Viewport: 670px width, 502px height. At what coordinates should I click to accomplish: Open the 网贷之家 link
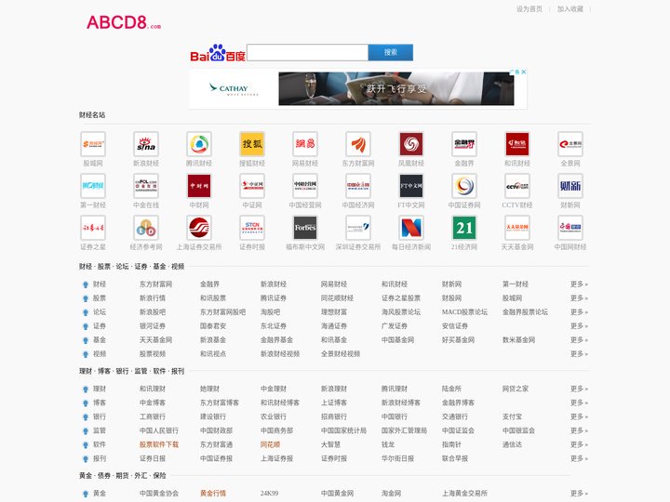click(516, 389)
